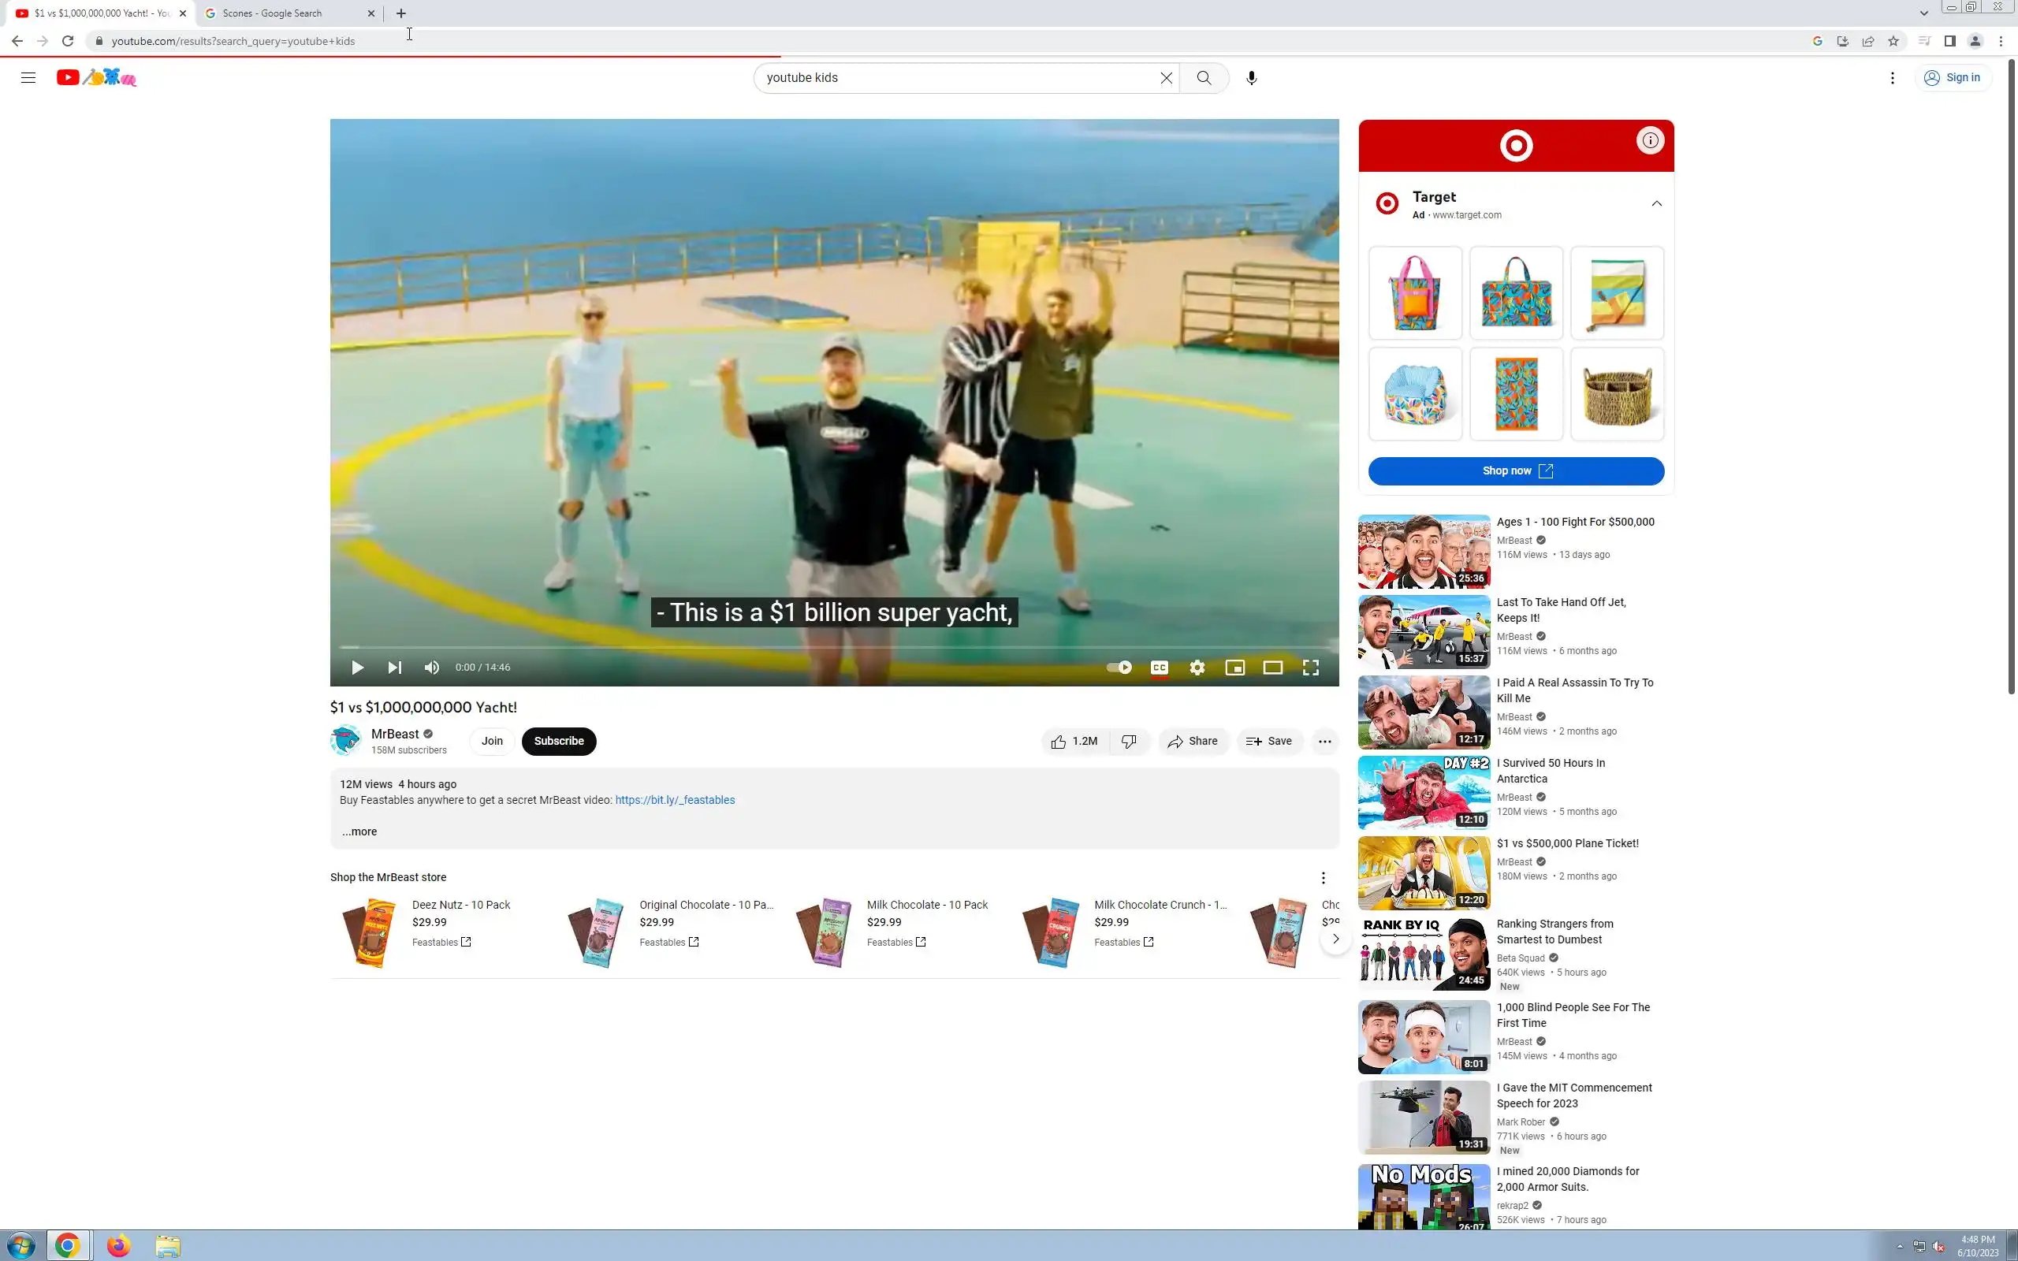Open the hamburger guide menu
The image size is (2018, 1261).
28,77
